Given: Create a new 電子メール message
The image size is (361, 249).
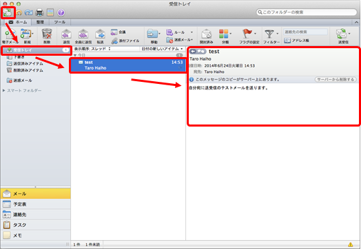Looking at the screenshot, I should (x=10, y=36).
